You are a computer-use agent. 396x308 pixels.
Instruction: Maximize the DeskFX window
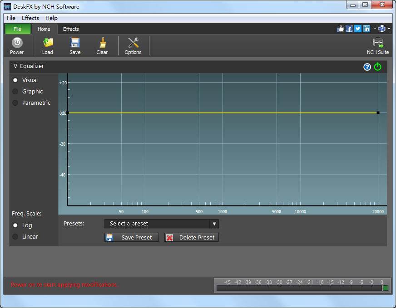(x=365, y=5)
